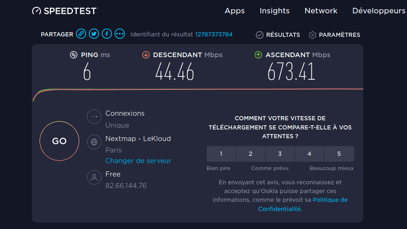Image resolution: width=407 pixels, height=229 pixels.
Task: Open more sharing options icon
Action: (x=120, y=34)
